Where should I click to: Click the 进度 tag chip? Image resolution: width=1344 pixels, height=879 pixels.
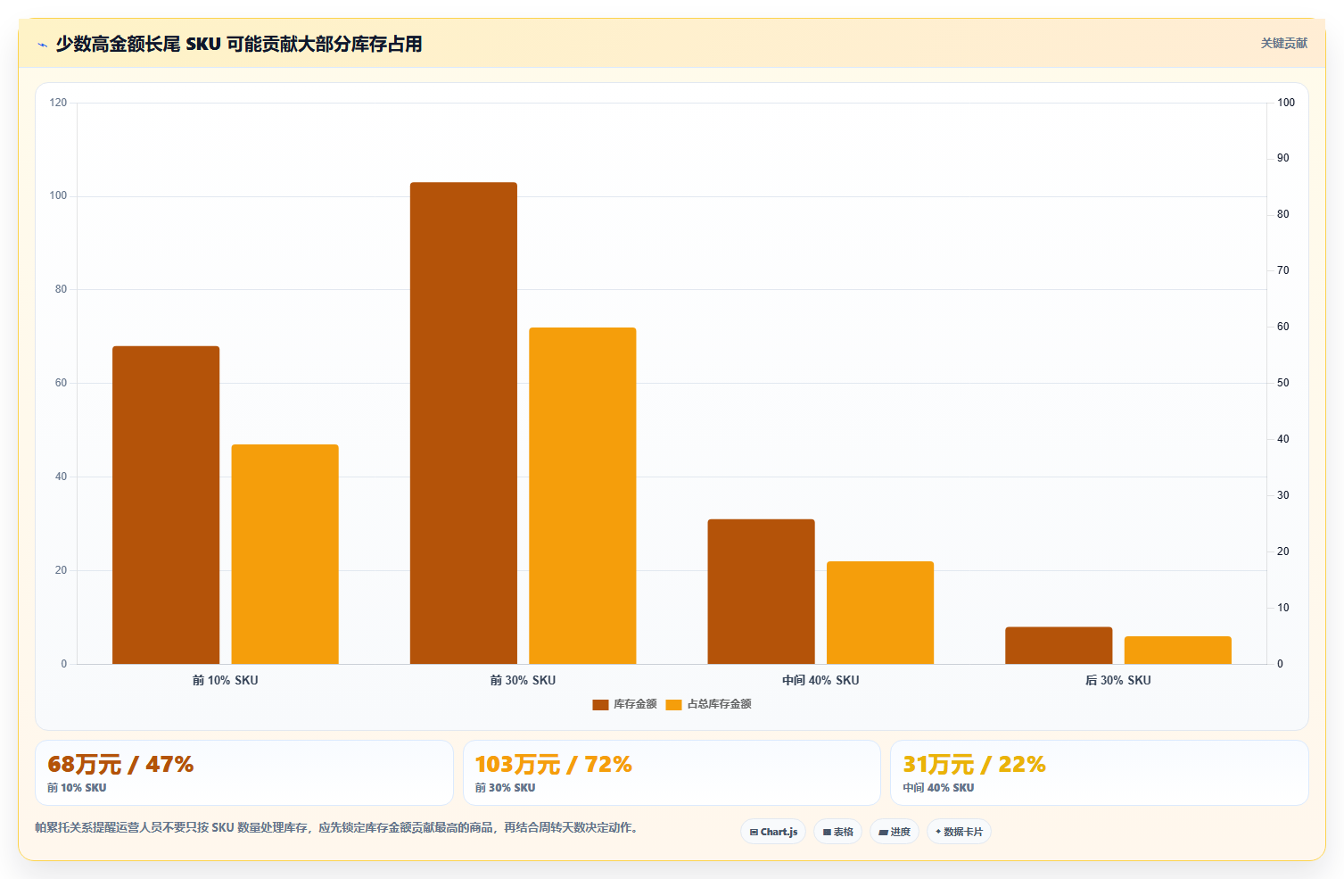click(x=895, y=832)
